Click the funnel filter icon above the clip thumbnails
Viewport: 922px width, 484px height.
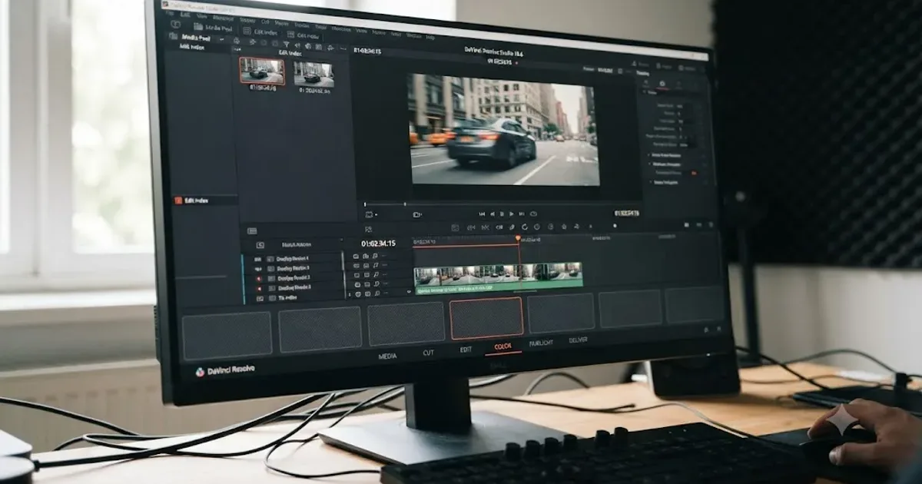[x=286, y=44]
